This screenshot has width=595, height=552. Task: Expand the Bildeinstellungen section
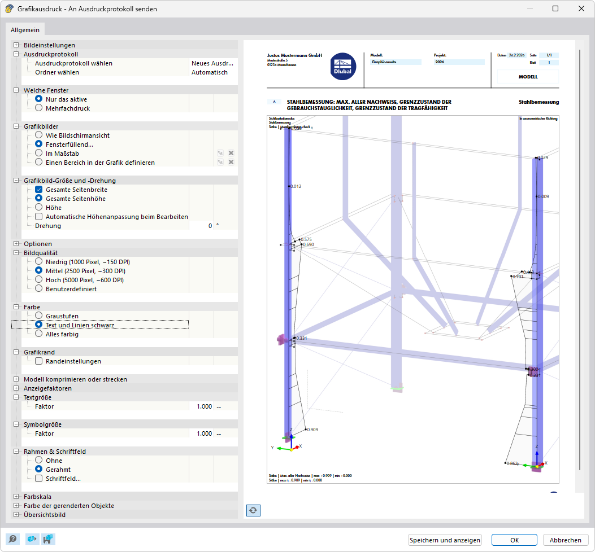click(16, 45)
